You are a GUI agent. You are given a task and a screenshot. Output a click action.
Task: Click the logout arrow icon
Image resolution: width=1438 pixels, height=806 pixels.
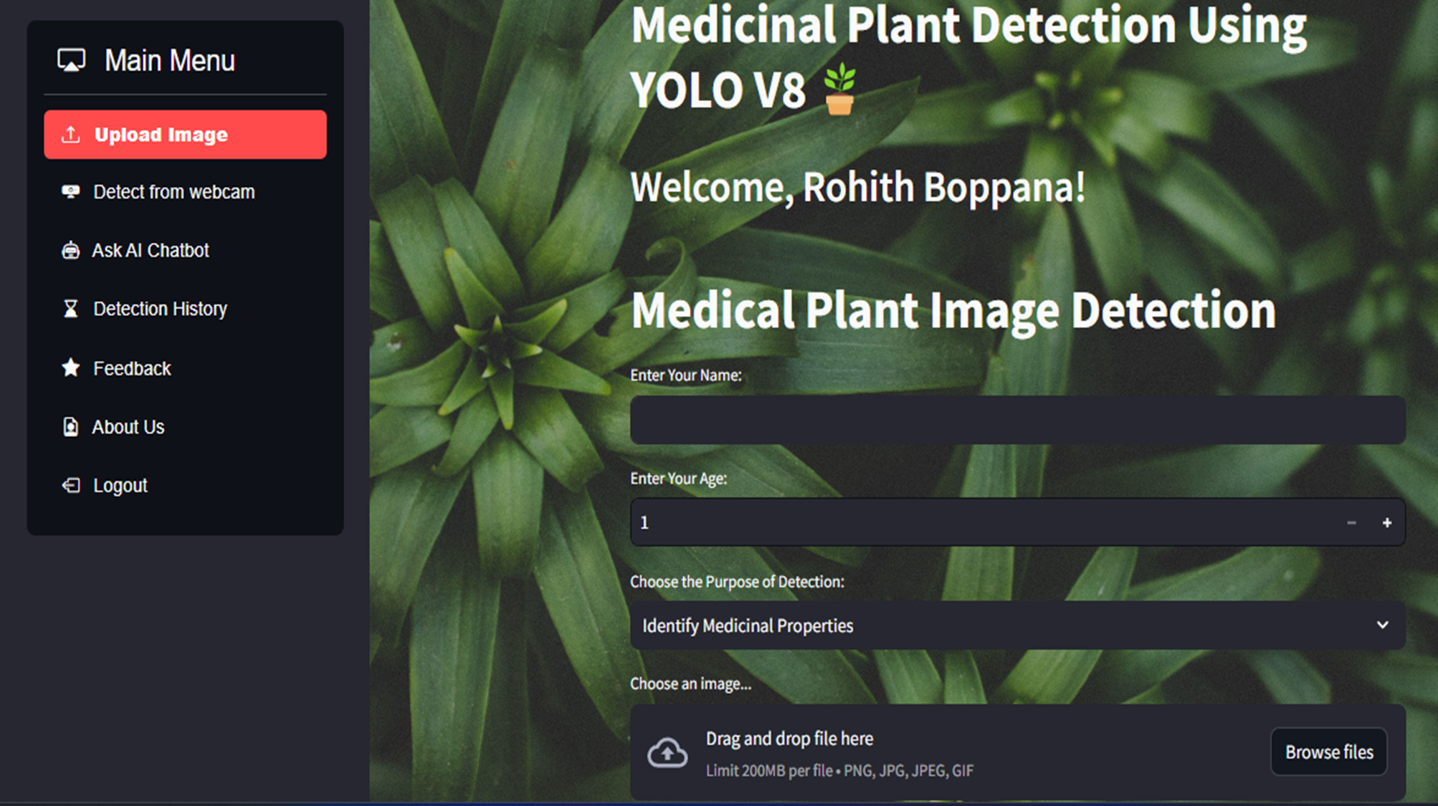click(x=70, y=486)
